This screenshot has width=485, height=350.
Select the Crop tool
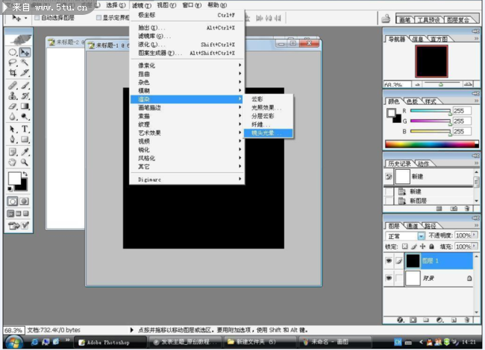13,74
